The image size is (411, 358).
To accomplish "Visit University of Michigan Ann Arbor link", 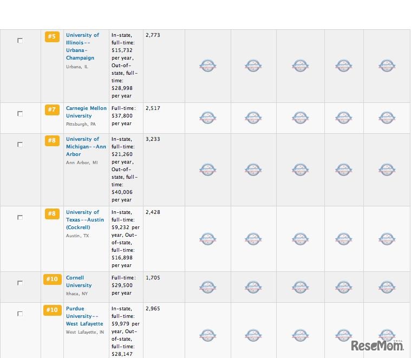I will pyautogui.click(x=86, y=146).
